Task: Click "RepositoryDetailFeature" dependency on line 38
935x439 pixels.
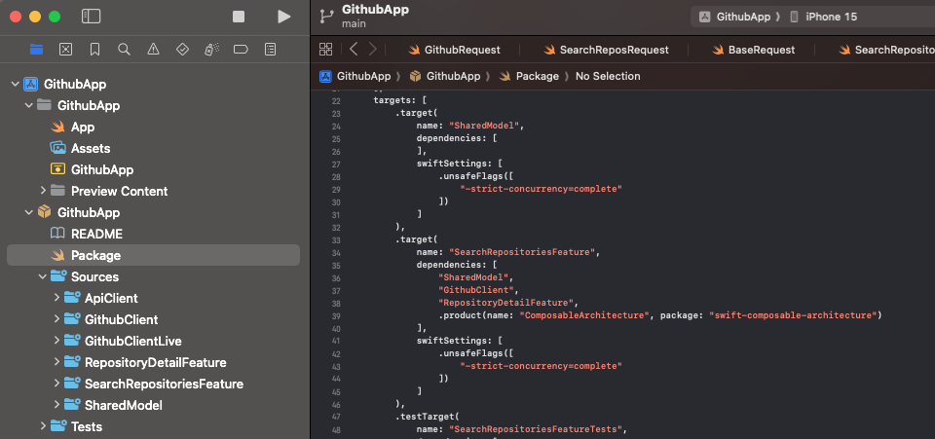Action: 508,303
